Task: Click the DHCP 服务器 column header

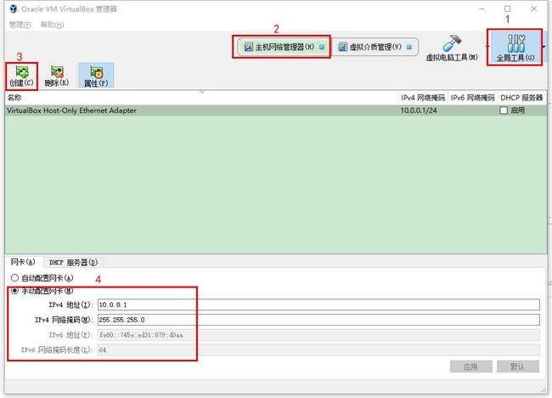Action: pos(521,98)
